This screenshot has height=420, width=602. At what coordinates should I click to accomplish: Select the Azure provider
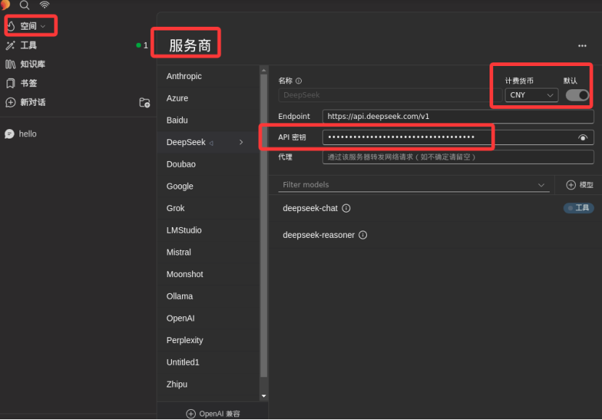(208, 98)
